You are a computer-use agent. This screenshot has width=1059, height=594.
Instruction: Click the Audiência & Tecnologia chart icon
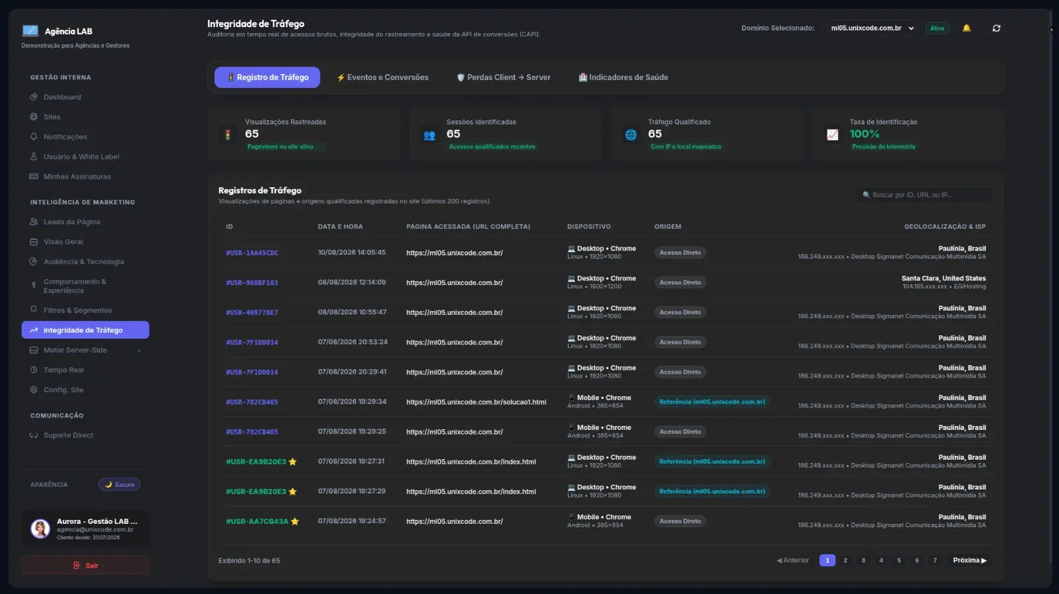tap(34, 262)
